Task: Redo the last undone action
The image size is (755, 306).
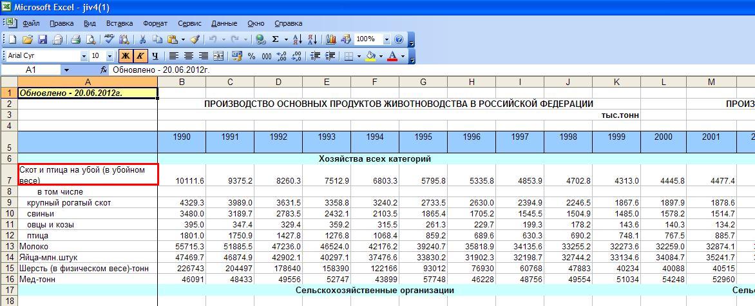Action: pyautogui.click(x=235, y=39)
